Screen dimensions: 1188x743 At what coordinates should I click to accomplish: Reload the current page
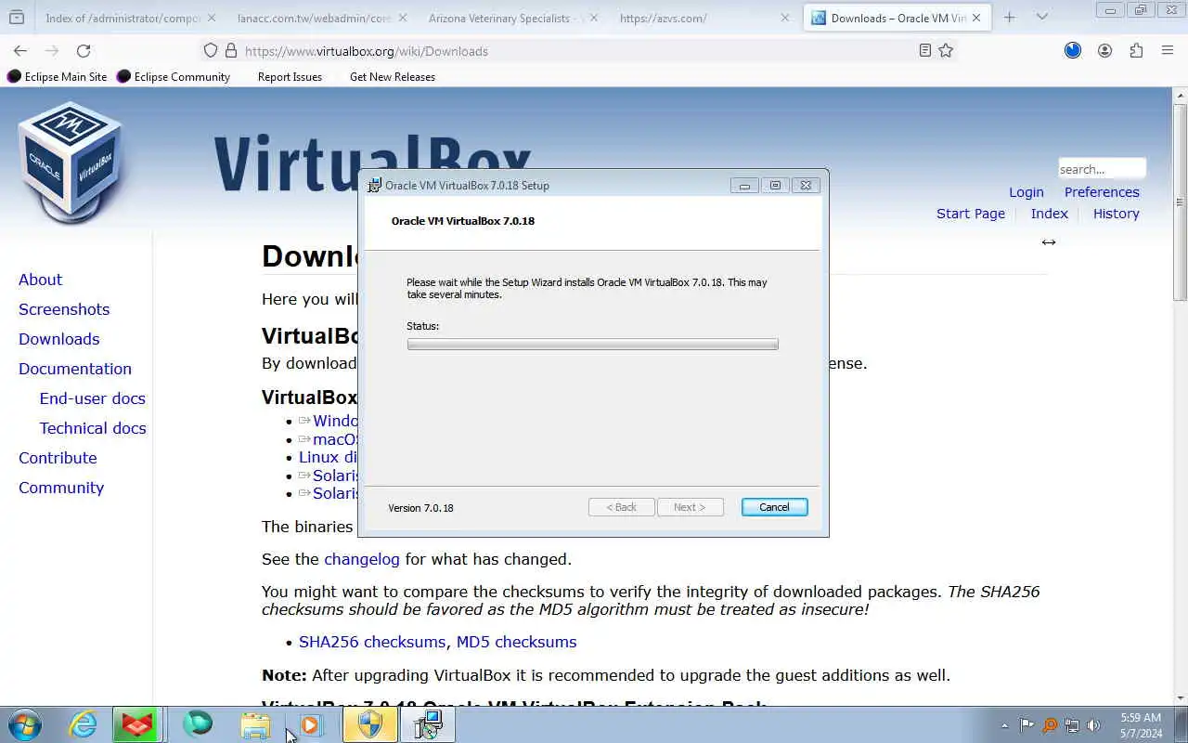84,51
